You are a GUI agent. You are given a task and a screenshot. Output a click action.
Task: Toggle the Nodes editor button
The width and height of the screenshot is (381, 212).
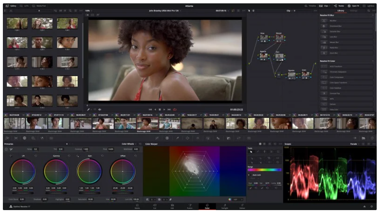339,6
